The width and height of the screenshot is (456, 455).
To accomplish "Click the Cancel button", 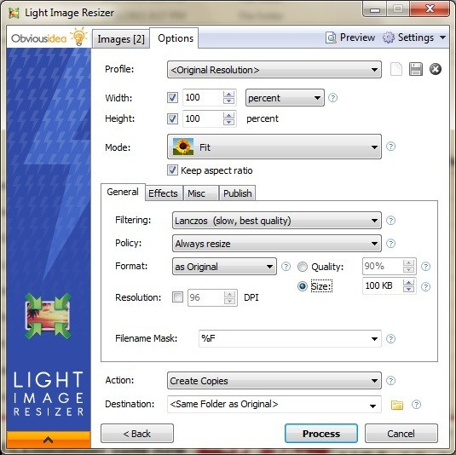I will tap(401, 434).
